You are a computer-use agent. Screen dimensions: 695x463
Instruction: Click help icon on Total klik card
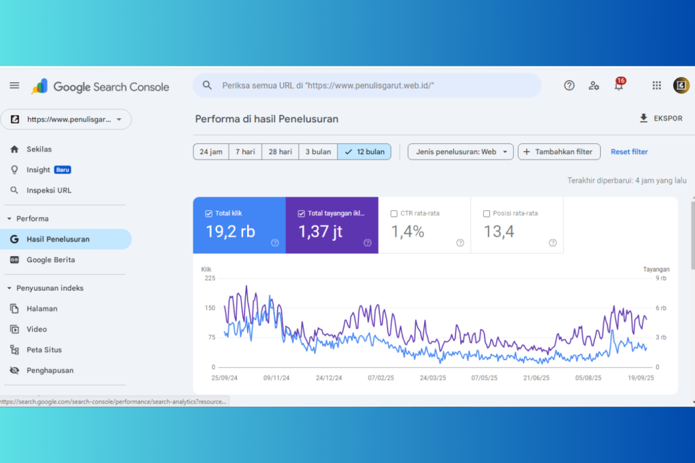(275, 242)
